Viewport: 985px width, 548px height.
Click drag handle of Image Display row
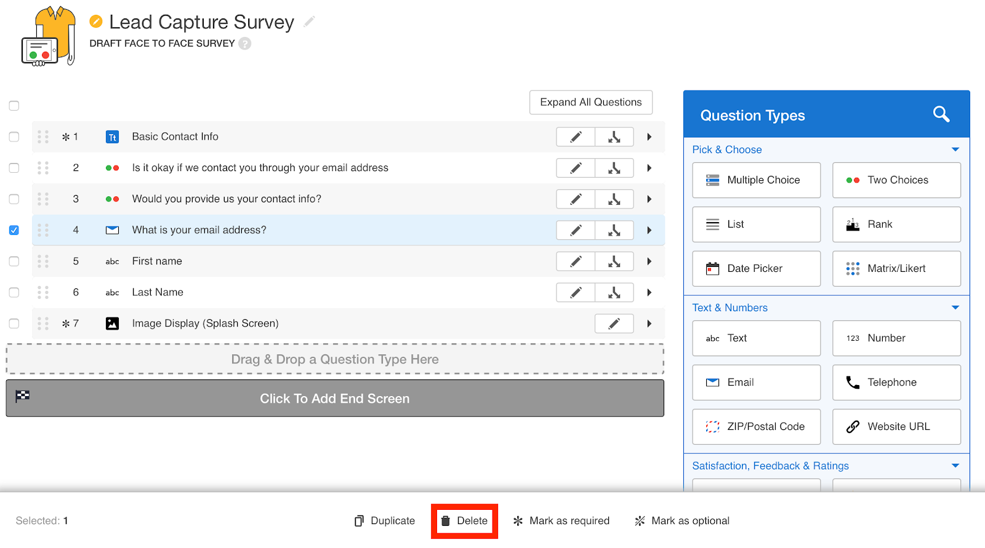tap(42, 324)
